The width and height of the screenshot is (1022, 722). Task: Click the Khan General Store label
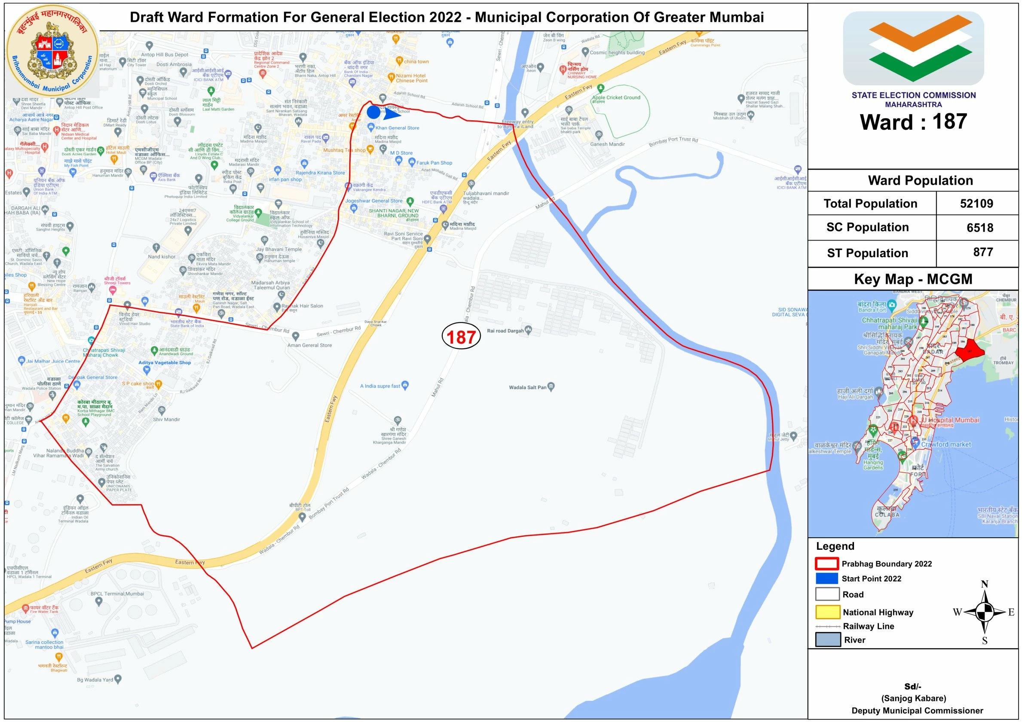click(397, 128)
